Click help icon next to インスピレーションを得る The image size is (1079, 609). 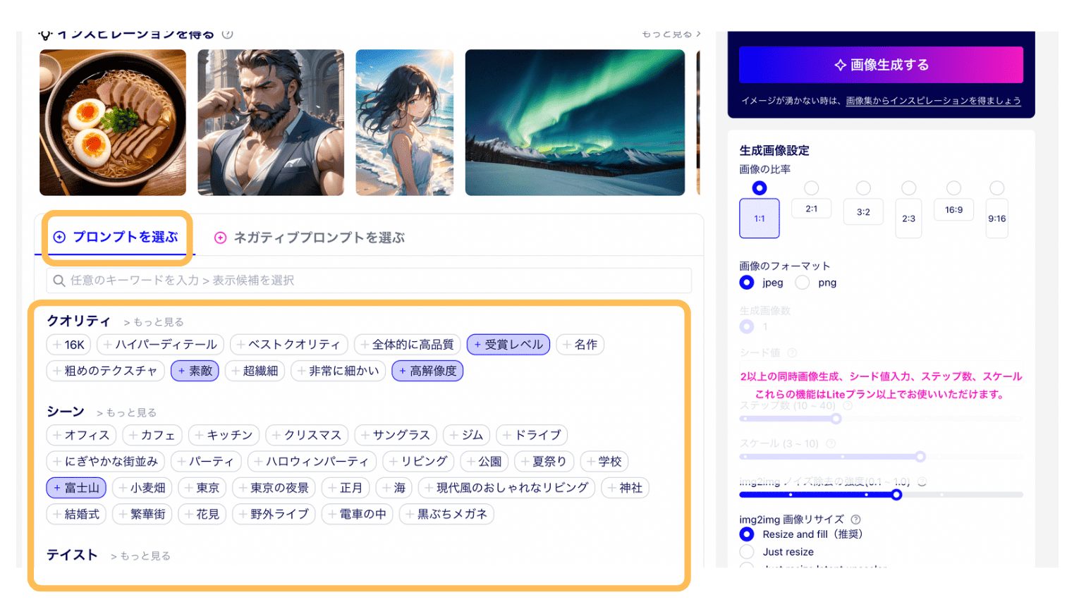(227, 34)
